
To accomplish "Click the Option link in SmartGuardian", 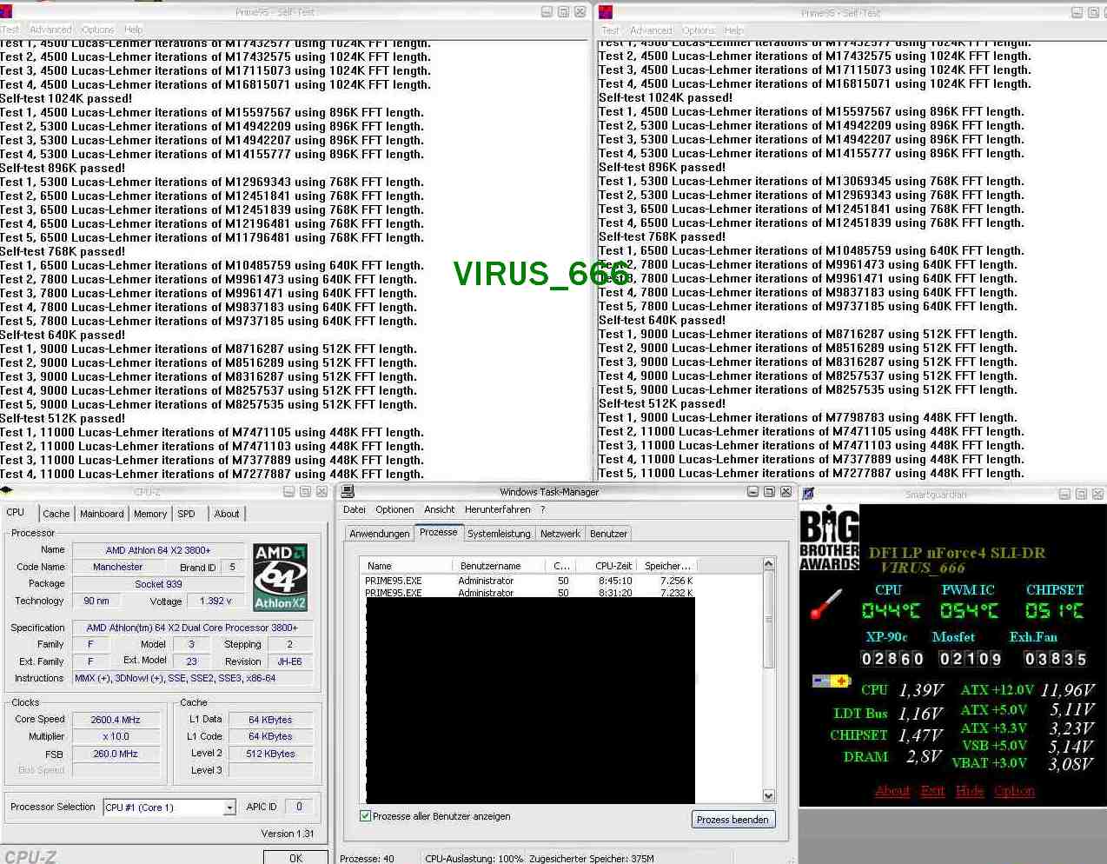I will 1014,791.
